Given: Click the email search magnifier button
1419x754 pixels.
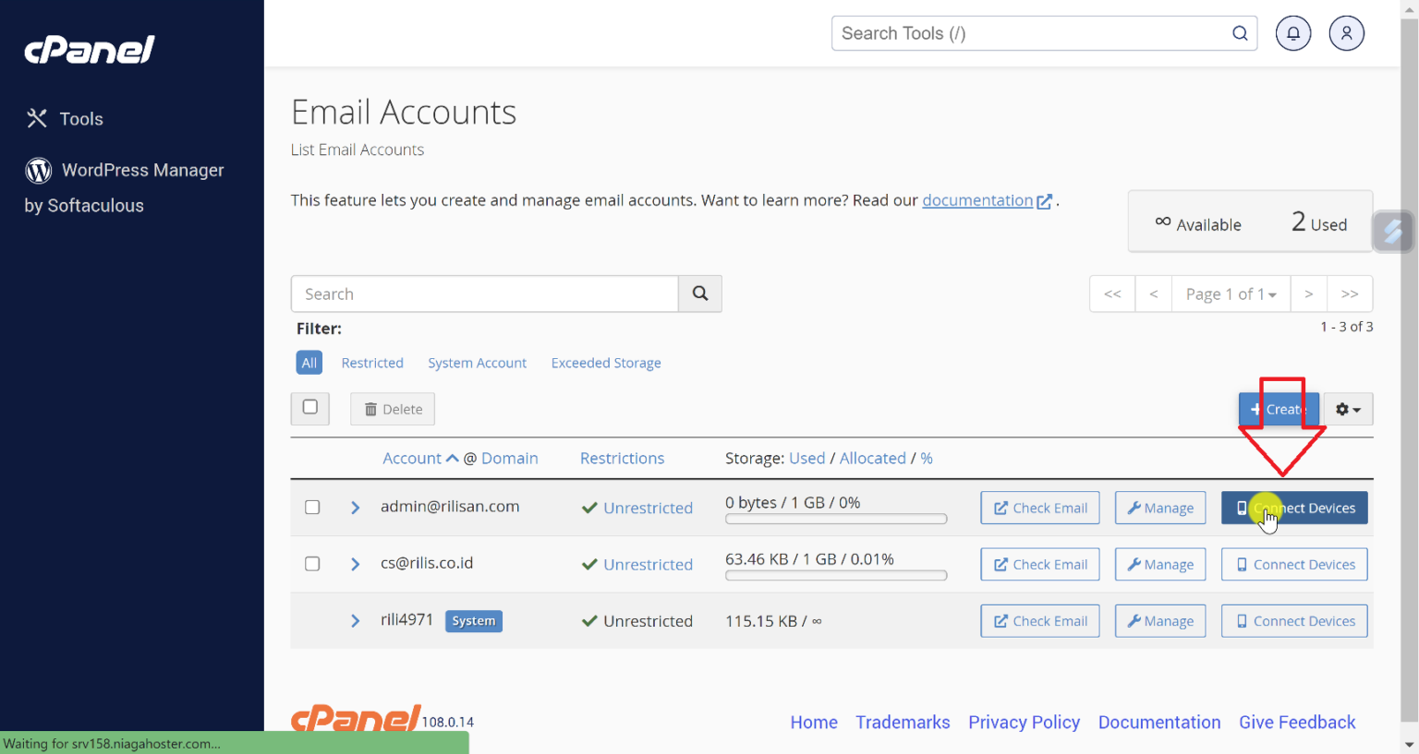Looking at the screenshot, I should 699,293.
